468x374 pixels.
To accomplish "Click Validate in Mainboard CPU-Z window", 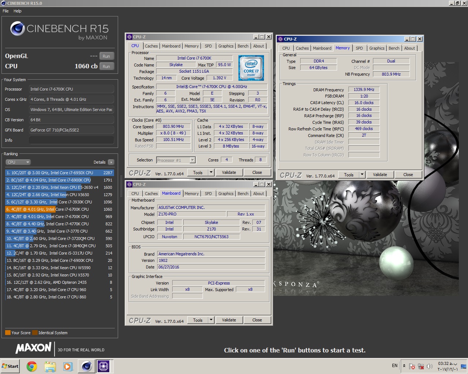I will click(229, 320).
